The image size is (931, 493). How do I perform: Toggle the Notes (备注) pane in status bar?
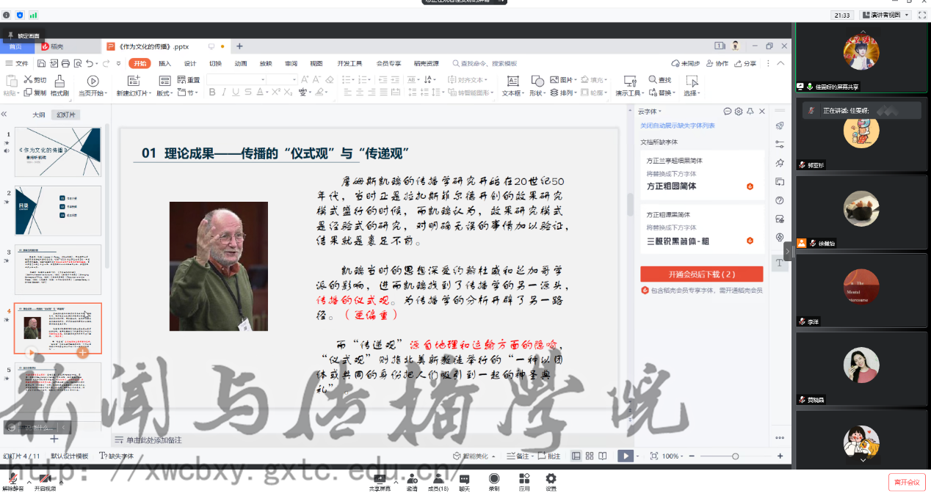click(518, 456)
